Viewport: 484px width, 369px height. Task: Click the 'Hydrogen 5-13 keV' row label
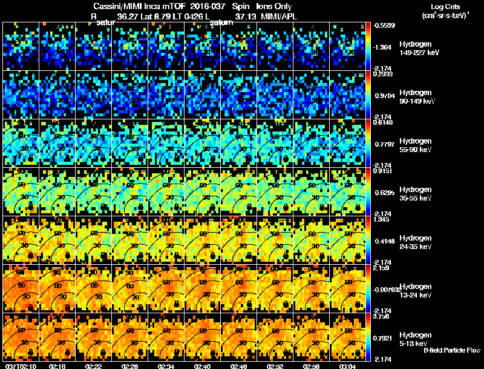coord(416,339)
